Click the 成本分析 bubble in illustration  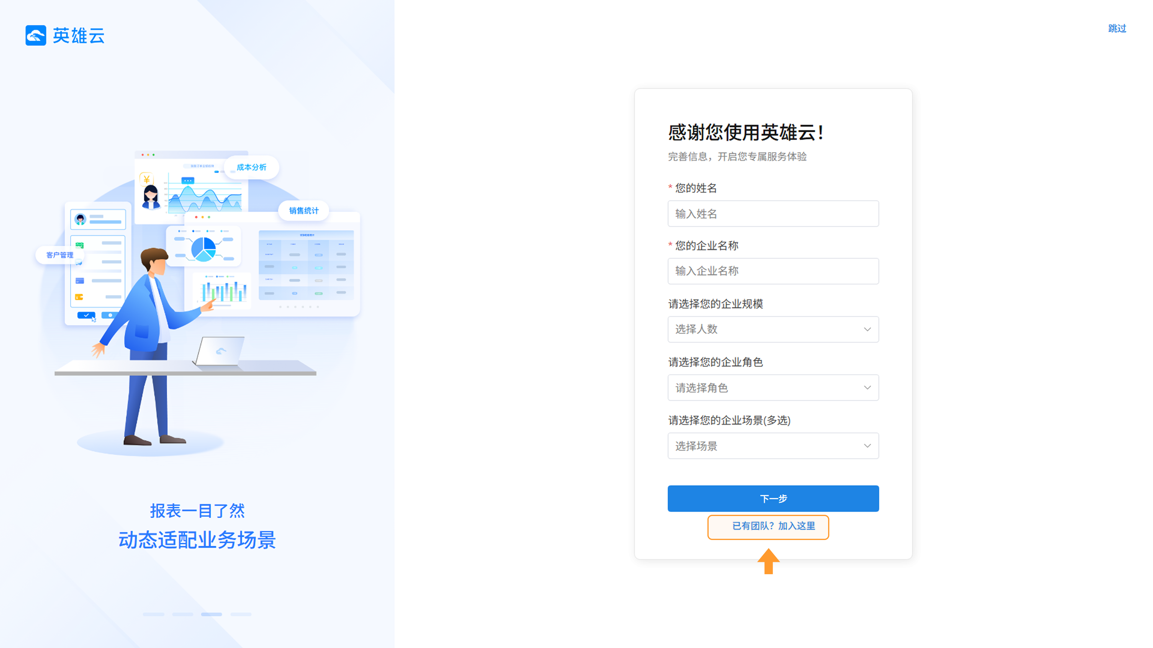pyautogui.click(x=251, y=167)
